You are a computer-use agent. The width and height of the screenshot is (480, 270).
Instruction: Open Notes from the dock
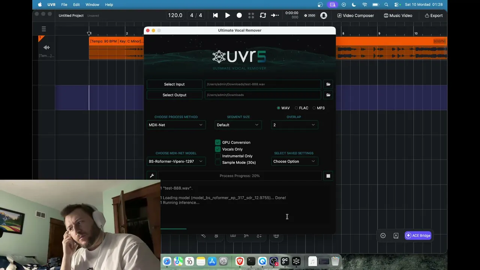[201, 261]
